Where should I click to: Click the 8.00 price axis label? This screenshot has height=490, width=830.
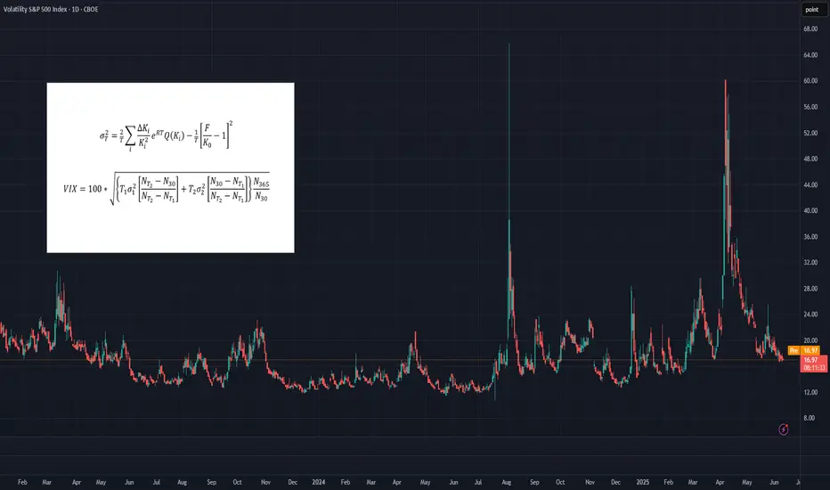point(810,418)
